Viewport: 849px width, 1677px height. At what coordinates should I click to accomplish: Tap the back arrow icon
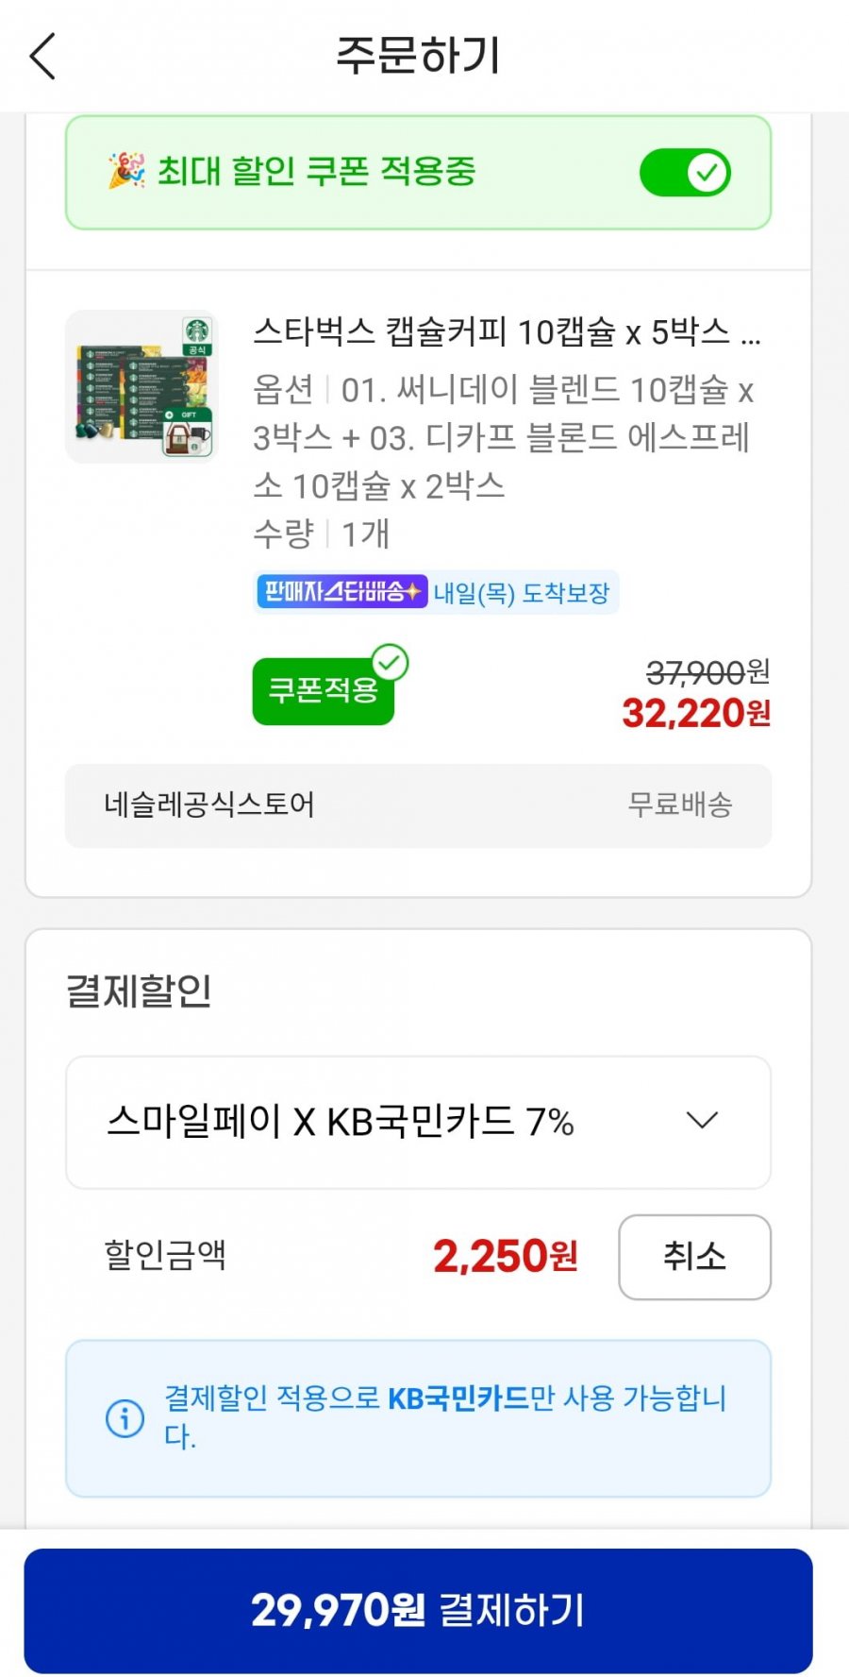pos(43,57)
